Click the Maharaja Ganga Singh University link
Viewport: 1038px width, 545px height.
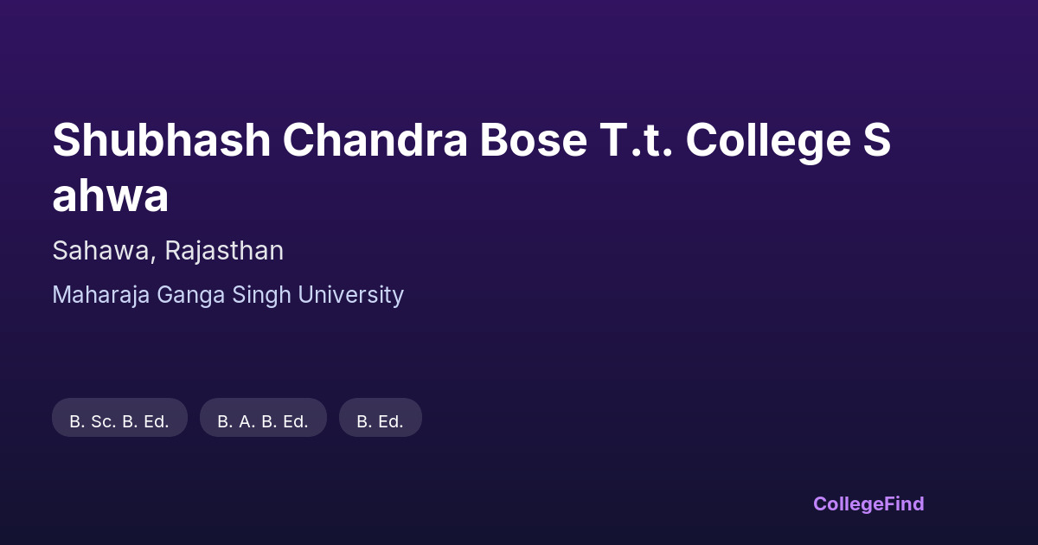tap(227, 295)
